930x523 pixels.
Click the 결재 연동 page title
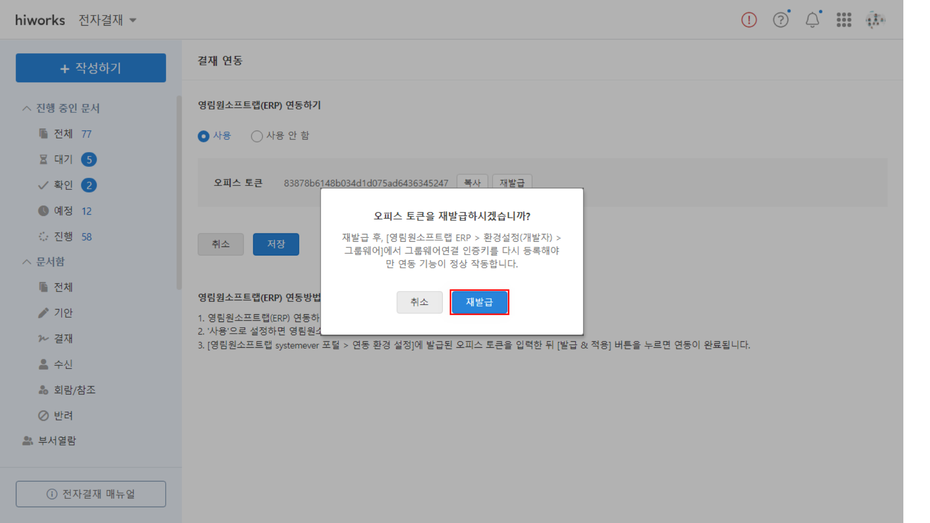[x=220, y=61]
